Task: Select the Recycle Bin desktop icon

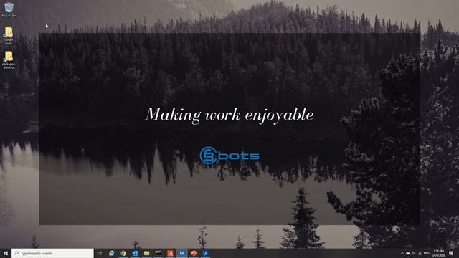Action: [x=9, y=9]
